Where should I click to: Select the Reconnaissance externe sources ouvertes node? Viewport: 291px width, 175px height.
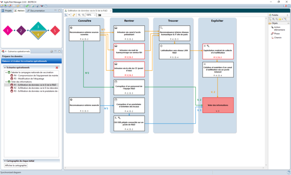tap(84, 33)
